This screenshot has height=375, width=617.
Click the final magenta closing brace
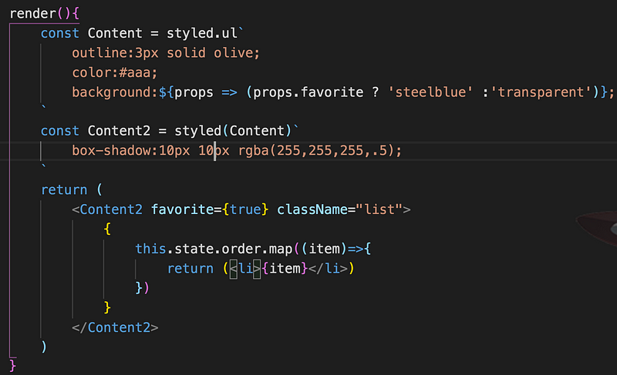click(x=12, y=363)
